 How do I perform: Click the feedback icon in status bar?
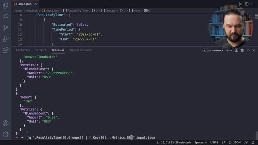pyautogui.click(x=246, y=142)
